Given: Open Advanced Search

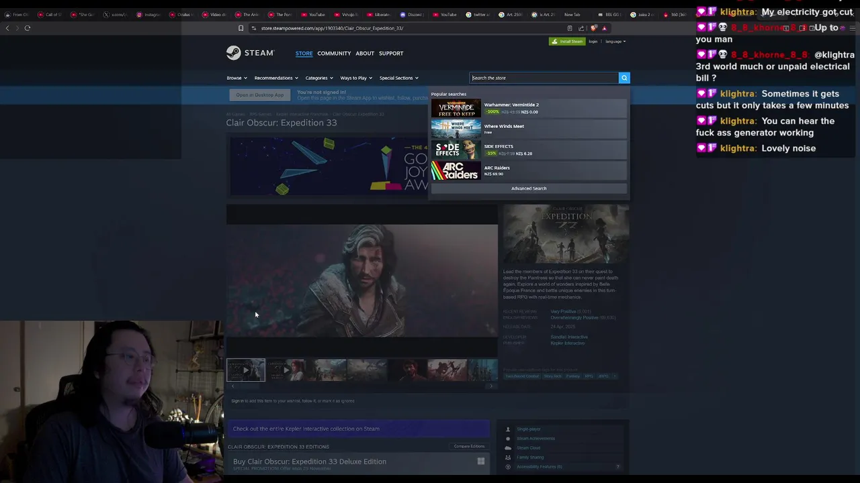Looking at the screenshot, I should (529, 189).
